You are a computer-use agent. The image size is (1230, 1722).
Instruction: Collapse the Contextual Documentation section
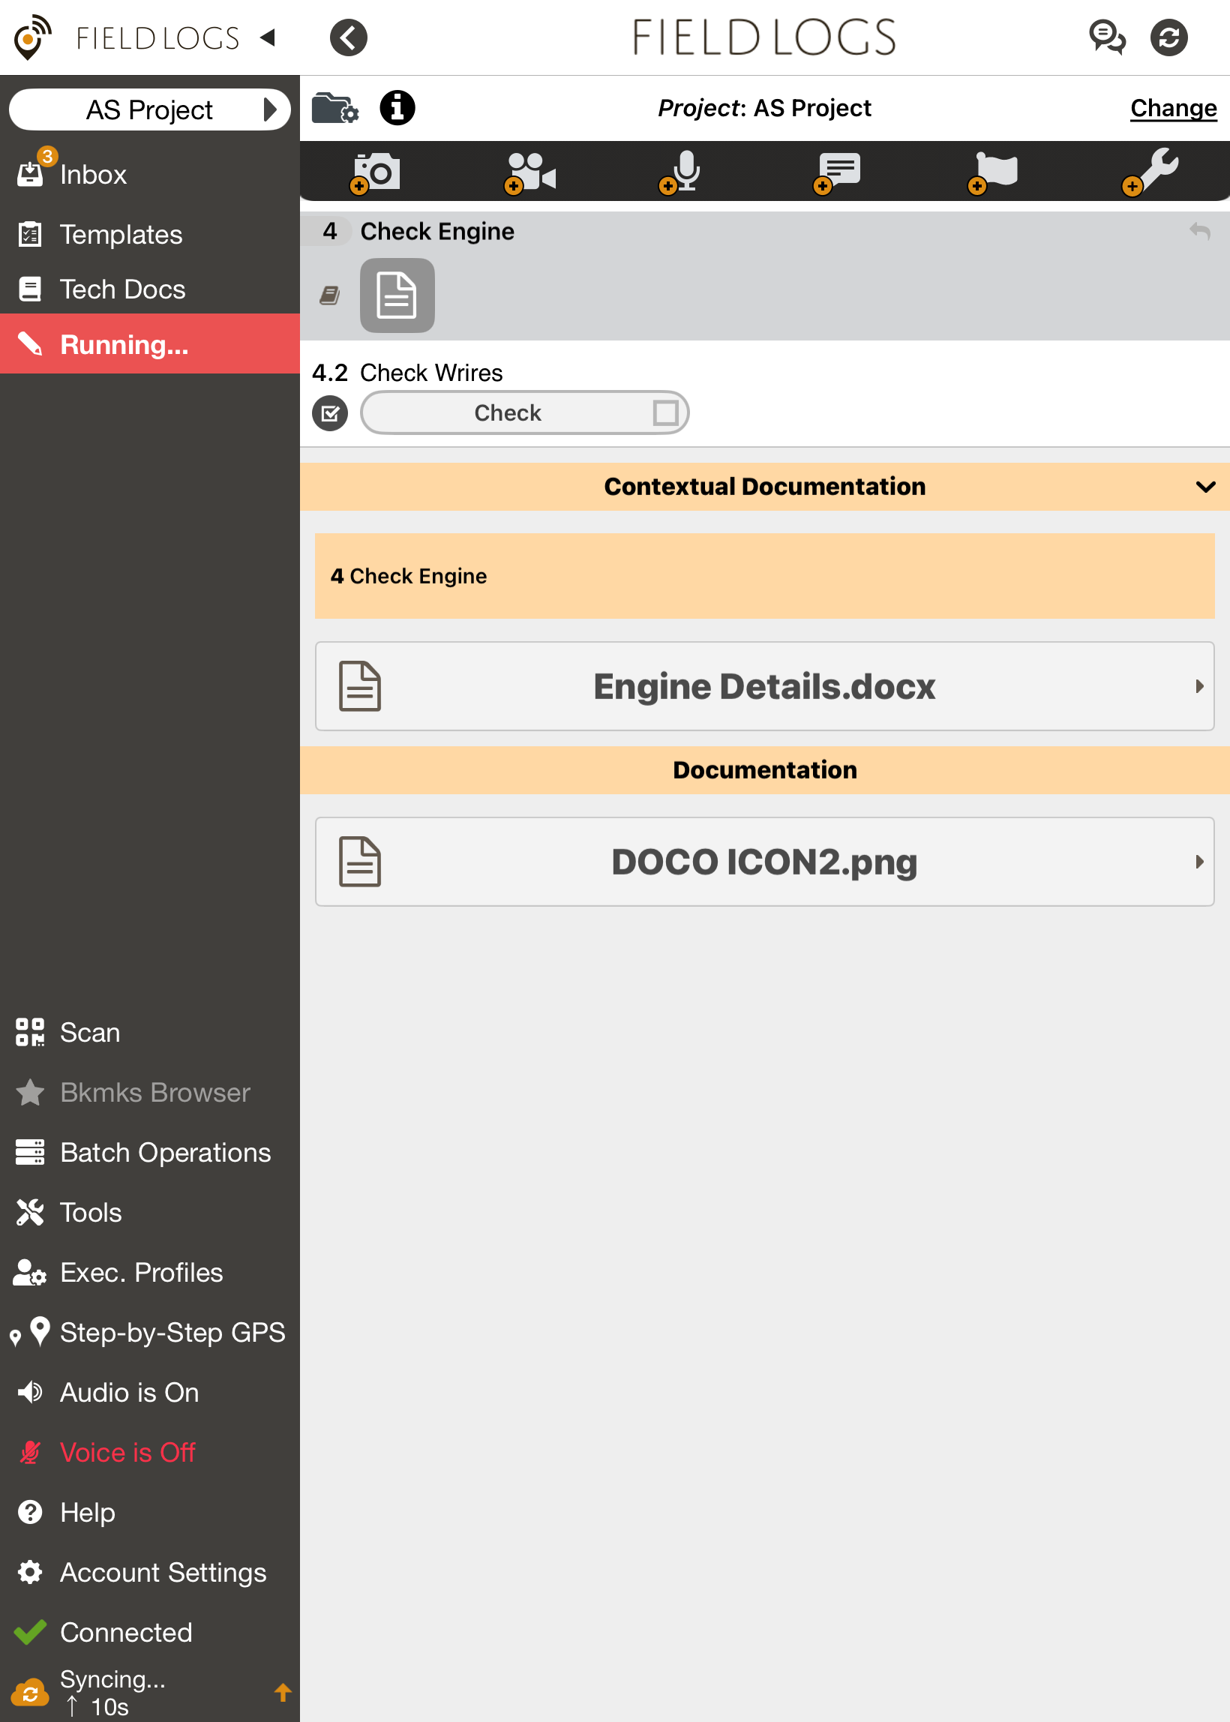[x=1204, y=486]
